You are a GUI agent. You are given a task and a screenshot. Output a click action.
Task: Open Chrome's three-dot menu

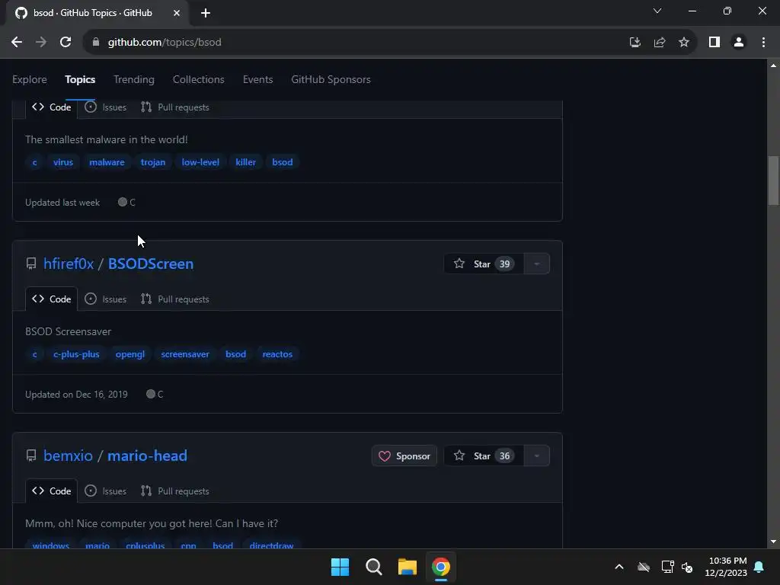point(763,43)
